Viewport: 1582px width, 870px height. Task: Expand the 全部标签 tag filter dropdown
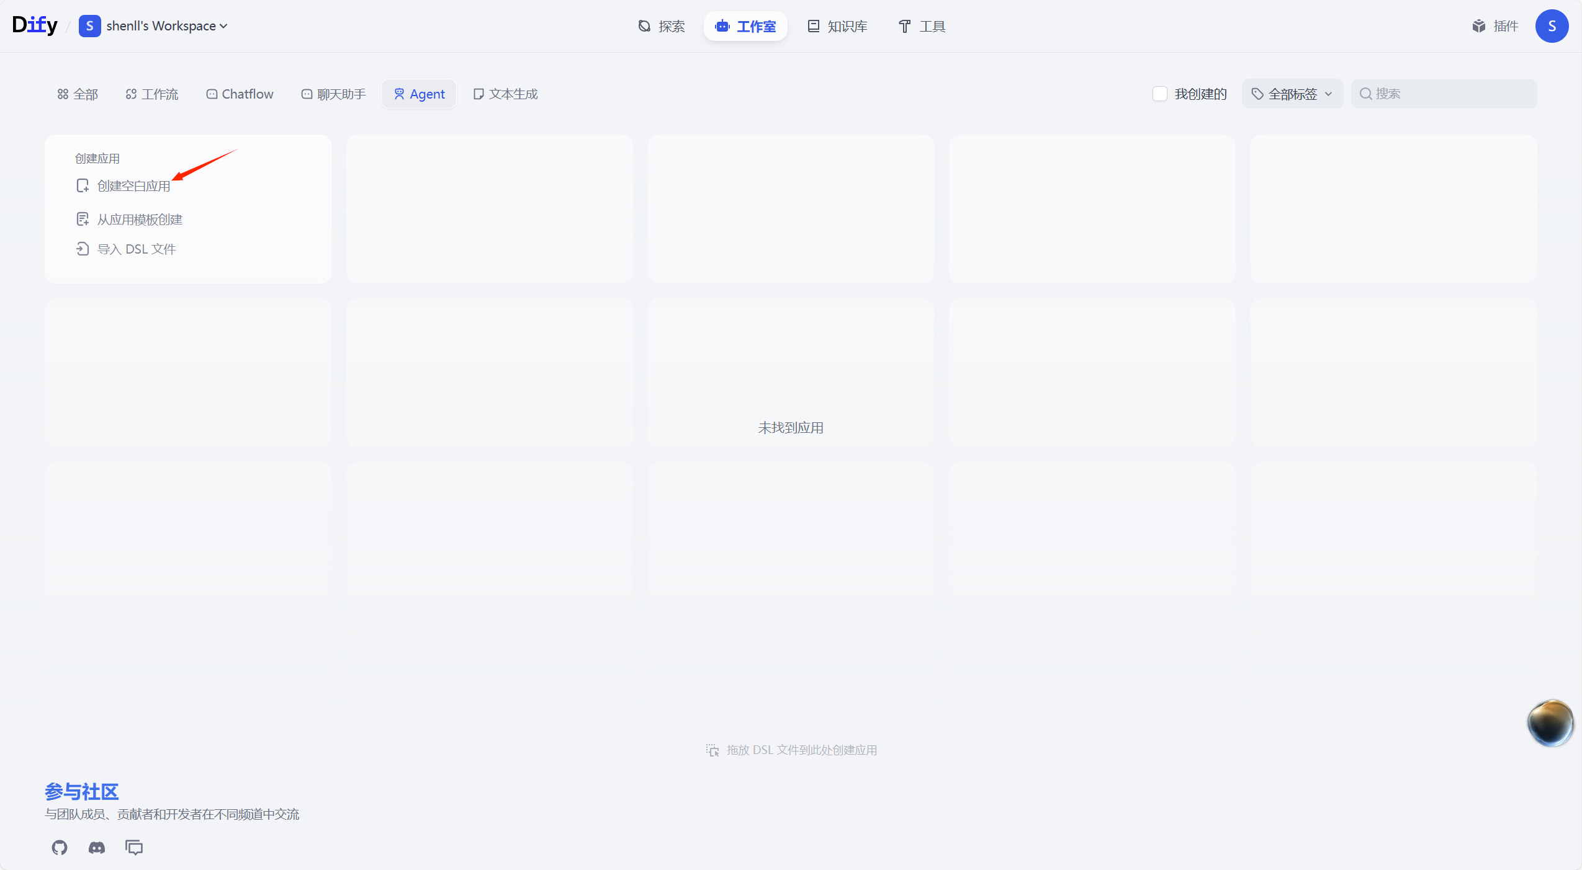tap(1292, 94)
